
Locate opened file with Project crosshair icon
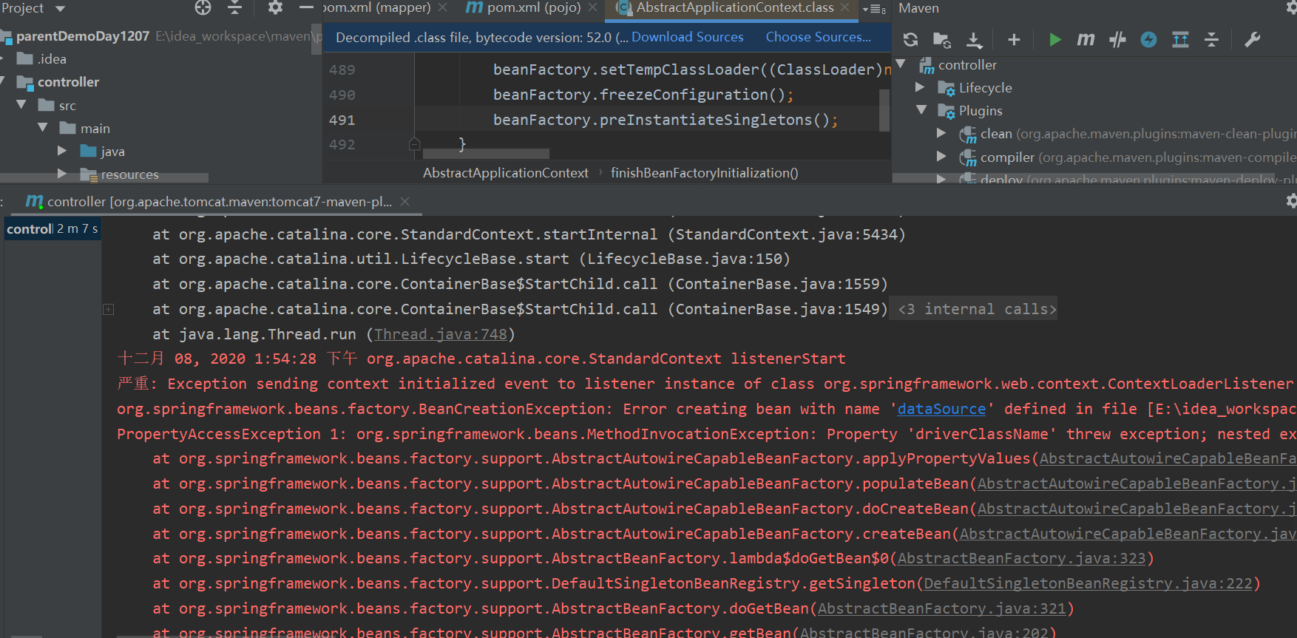click(203, 8)
